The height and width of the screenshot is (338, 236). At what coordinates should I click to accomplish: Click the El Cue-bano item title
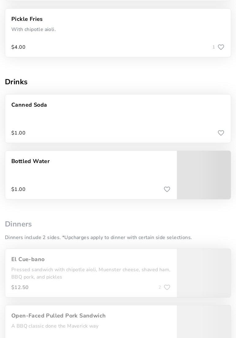point(28,259)
